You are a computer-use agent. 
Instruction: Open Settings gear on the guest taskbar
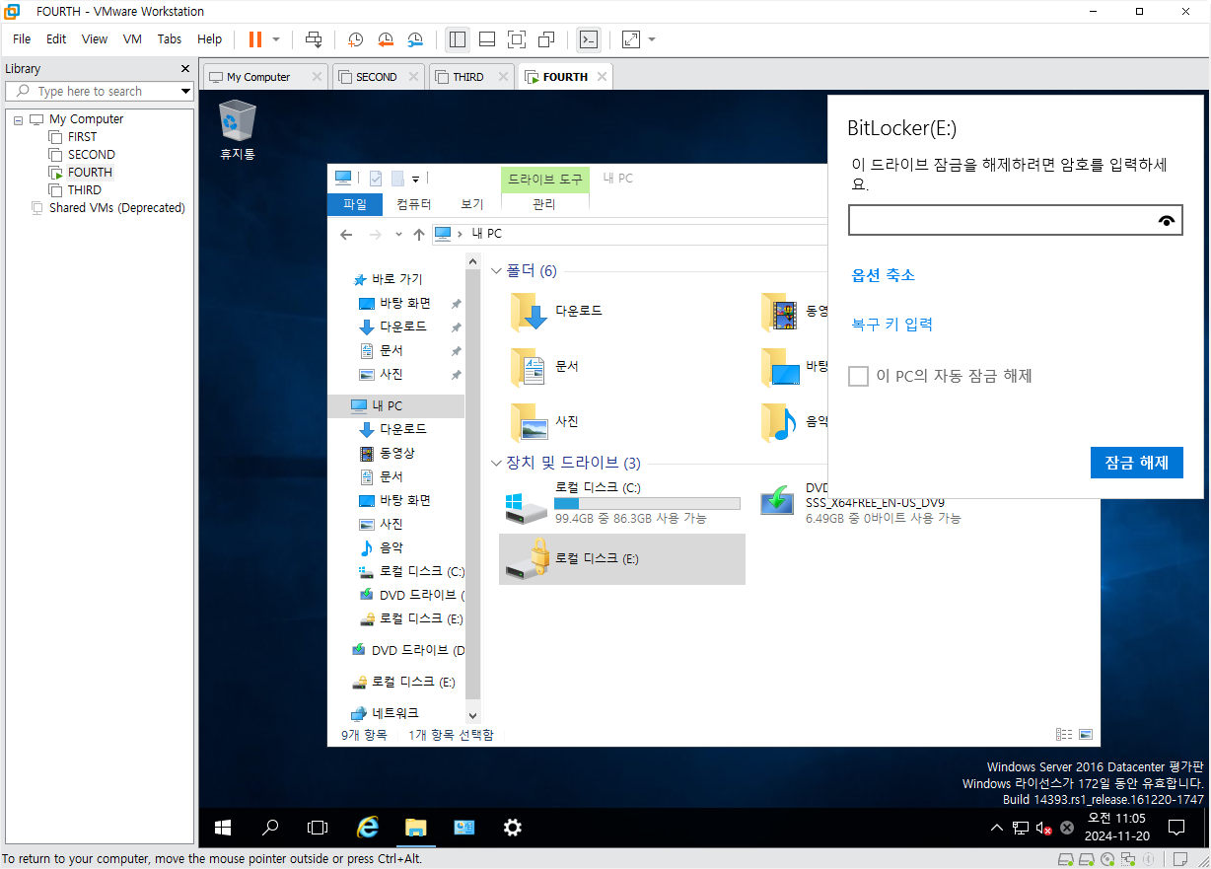[513, 828]
